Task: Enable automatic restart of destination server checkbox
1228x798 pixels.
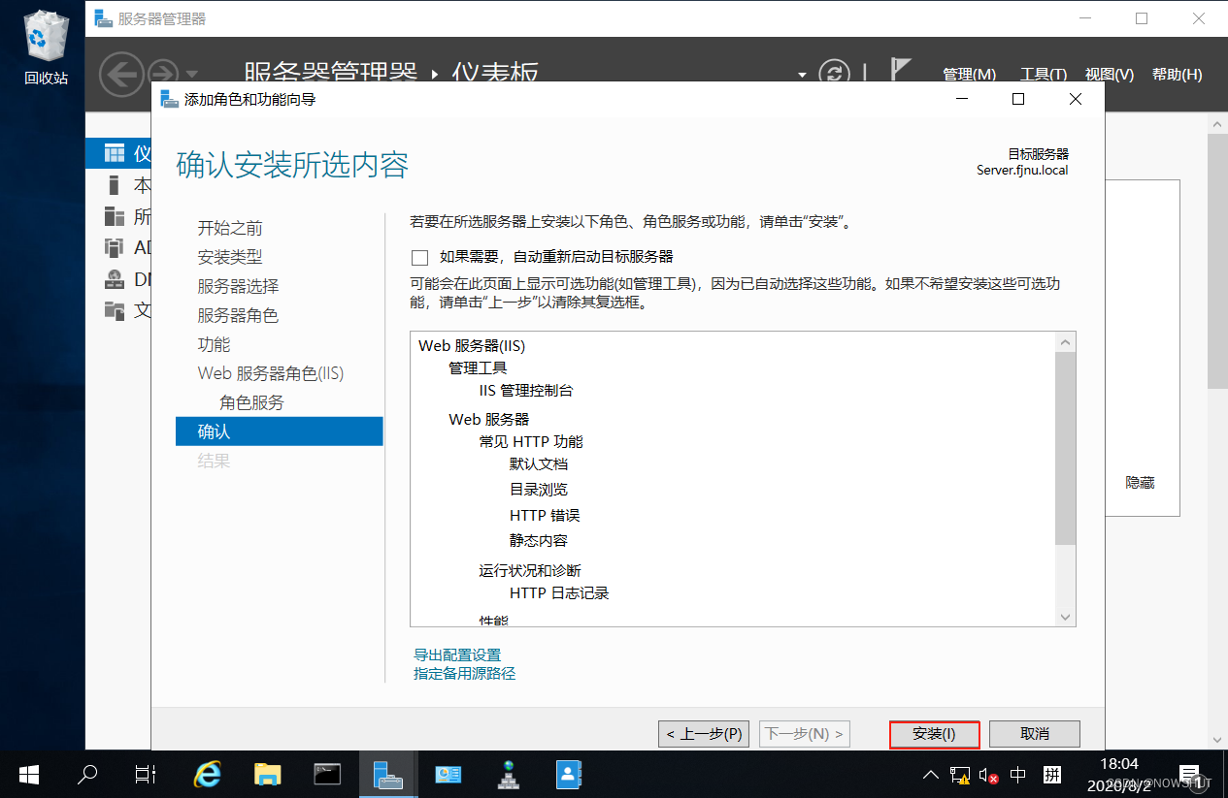Action: (420, 257)
